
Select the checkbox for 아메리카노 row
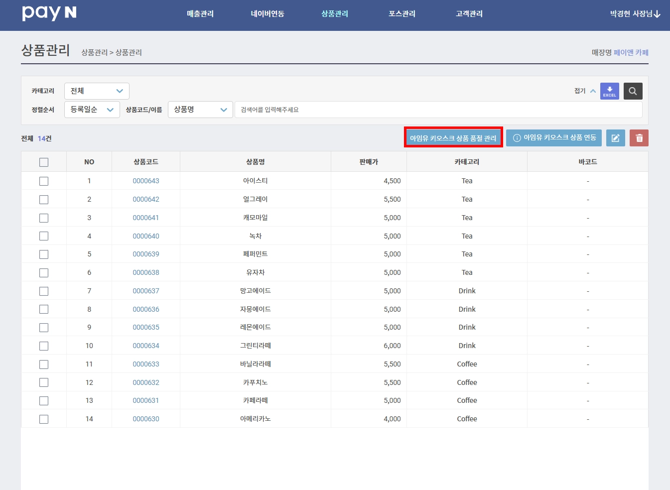pos(44,419)
